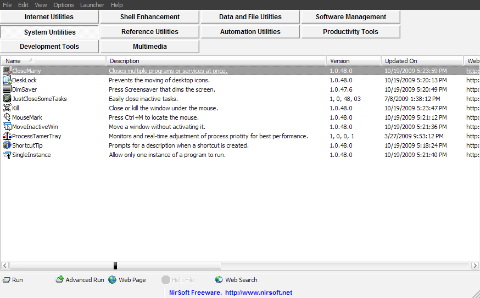
Task: Click the MouseMark icon
Action: [x=7, y=117]
